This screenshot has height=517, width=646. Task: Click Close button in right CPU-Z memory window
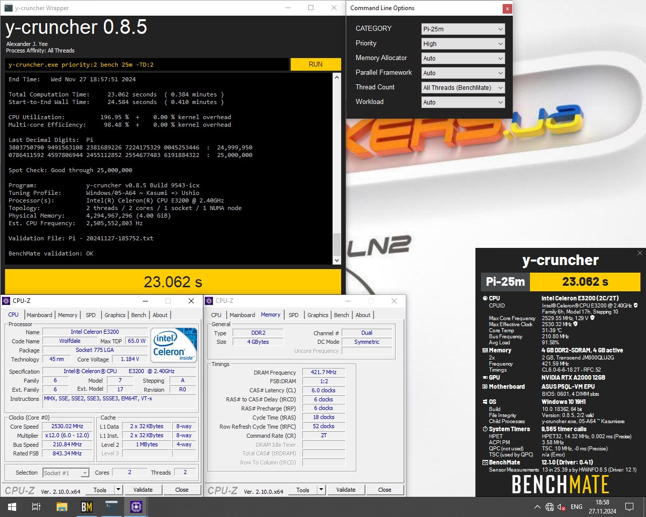click(385, 490)
